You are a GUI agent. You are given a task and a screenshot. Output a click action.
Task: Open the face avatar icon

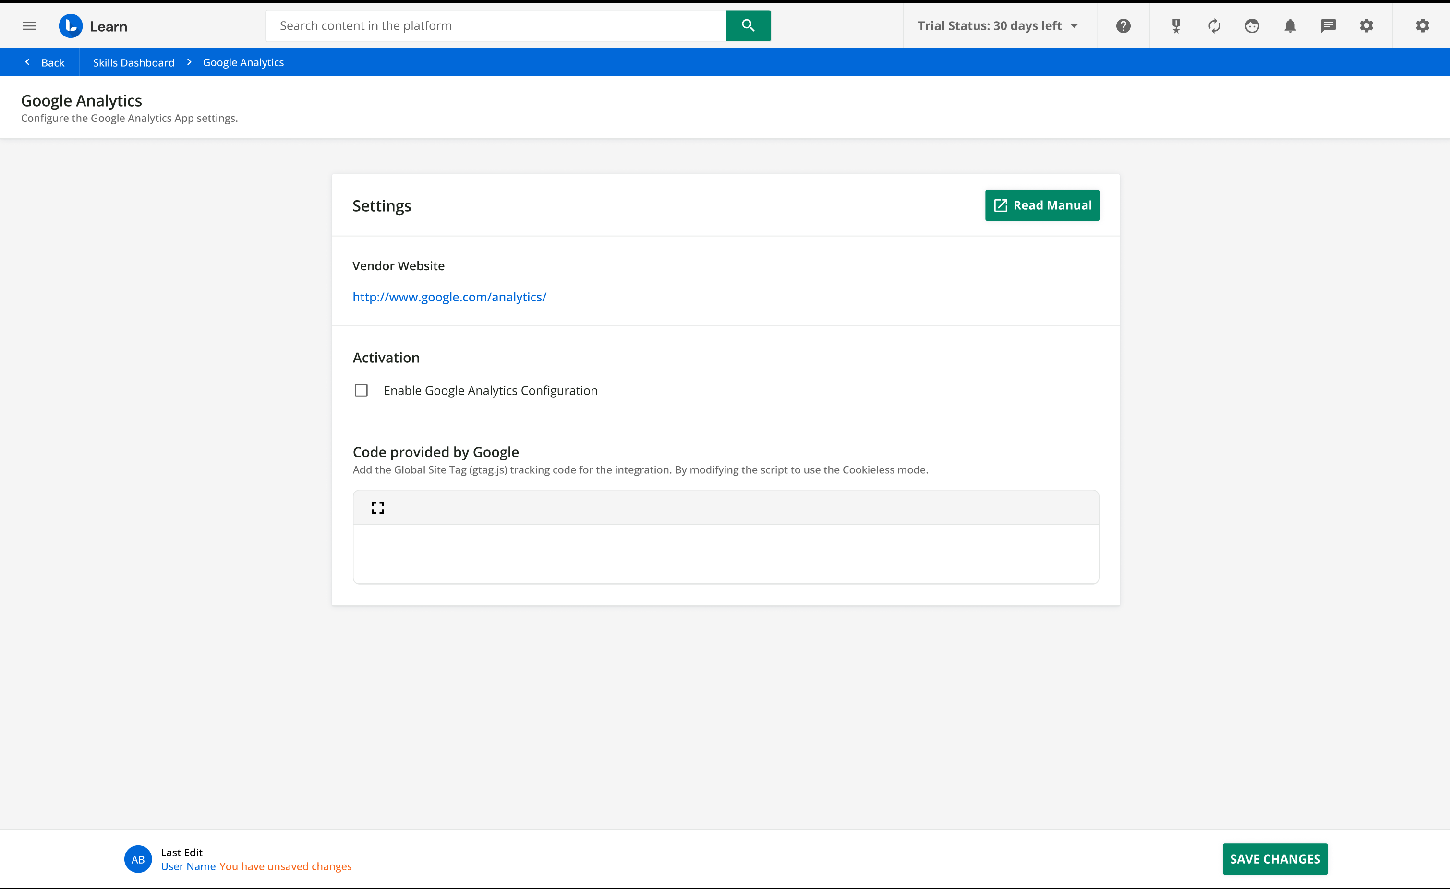click(1252, 26)
